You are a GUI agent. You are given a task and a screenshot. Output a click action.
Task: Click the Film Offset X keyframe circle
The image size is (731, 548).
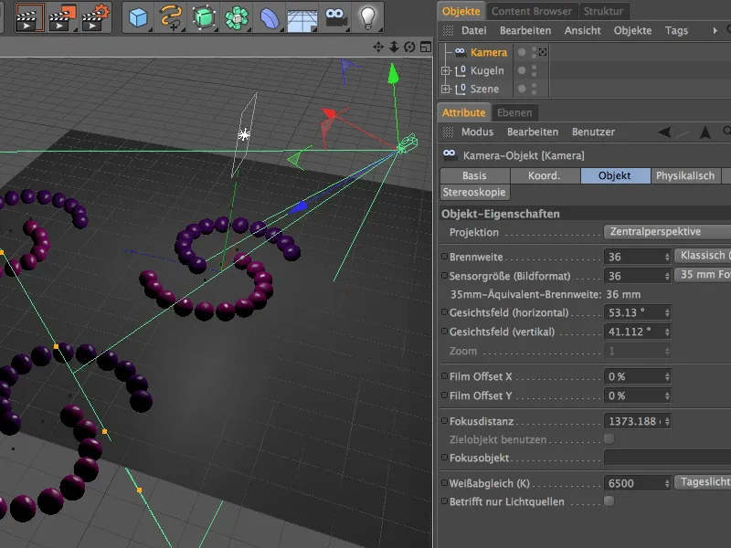point(444,375)
